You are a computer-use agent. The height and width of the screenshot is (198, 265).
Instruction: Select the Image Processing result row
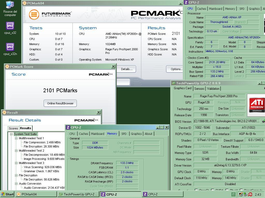tap(44, 159)
